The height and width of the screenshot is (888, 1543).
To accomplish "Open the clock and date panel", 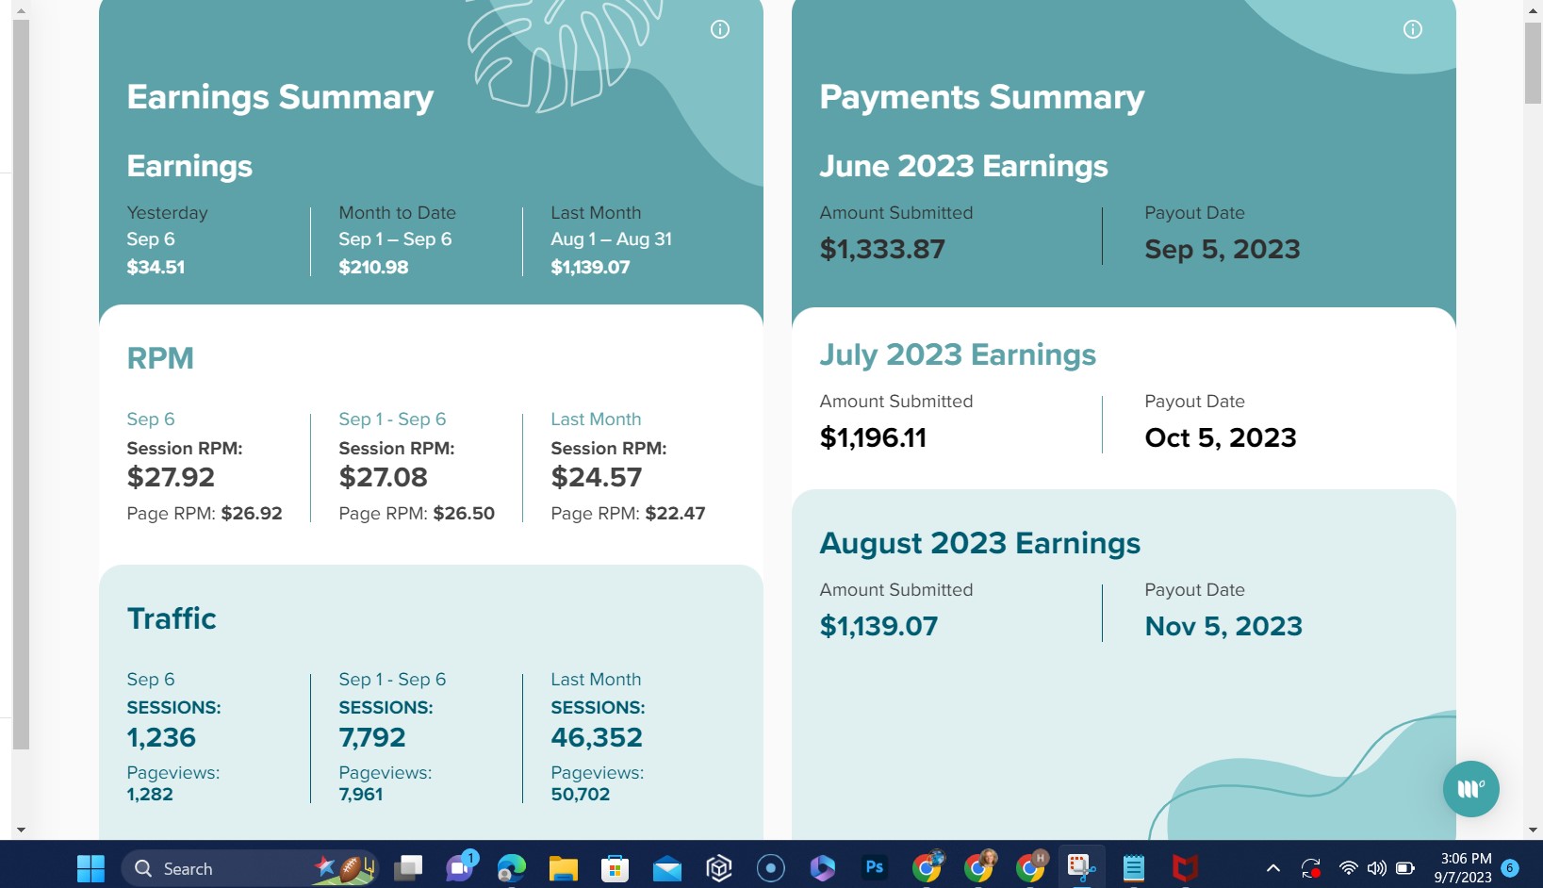I will [x=1466, y=868].
